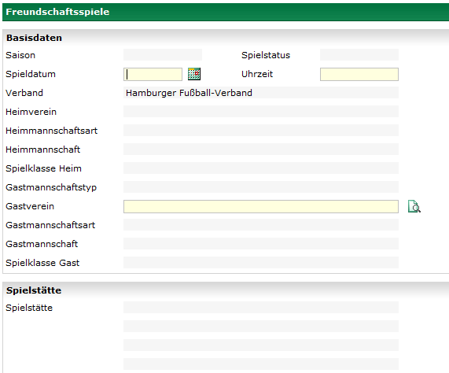The height and width of the screenshot is (373, 449).
Task: Click the Spielklasse Gast field
Action: click(x=261, y=263)
